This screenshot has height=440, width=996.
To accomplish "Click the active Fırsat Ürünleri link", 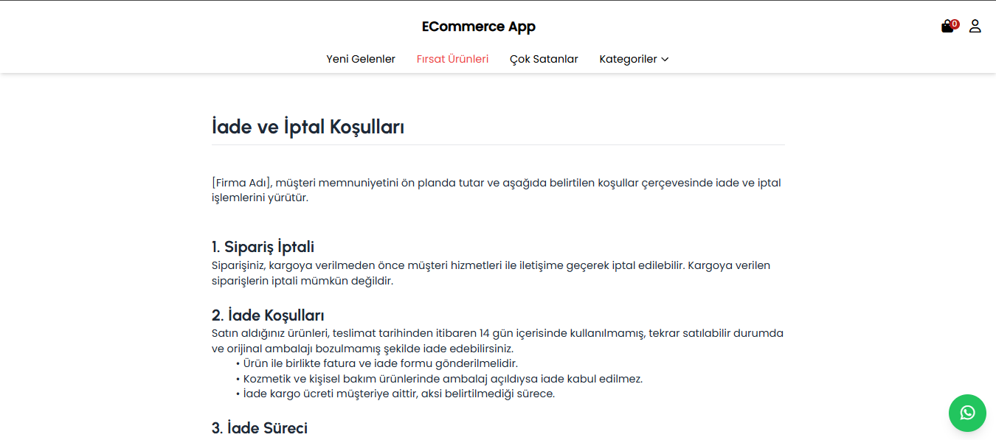I will (x=452, y=59).
